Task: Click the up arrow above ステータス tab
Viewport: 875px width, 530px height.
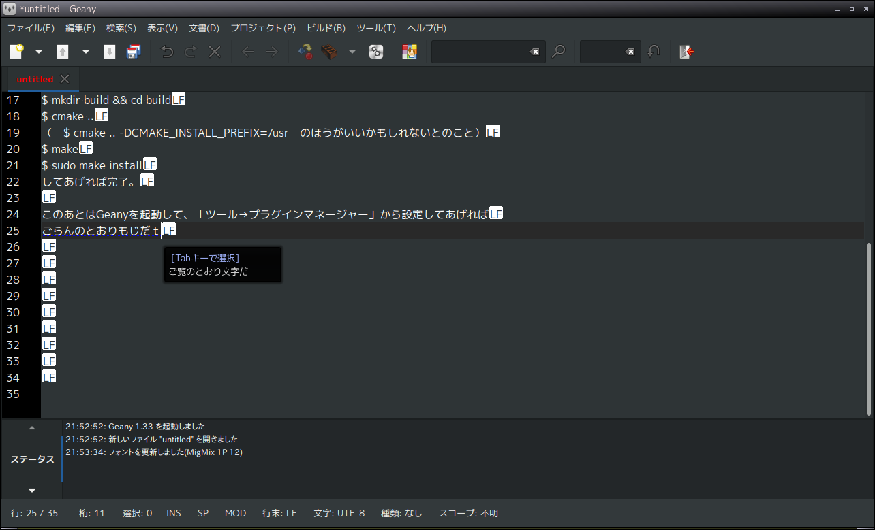Action: (31, 428)
